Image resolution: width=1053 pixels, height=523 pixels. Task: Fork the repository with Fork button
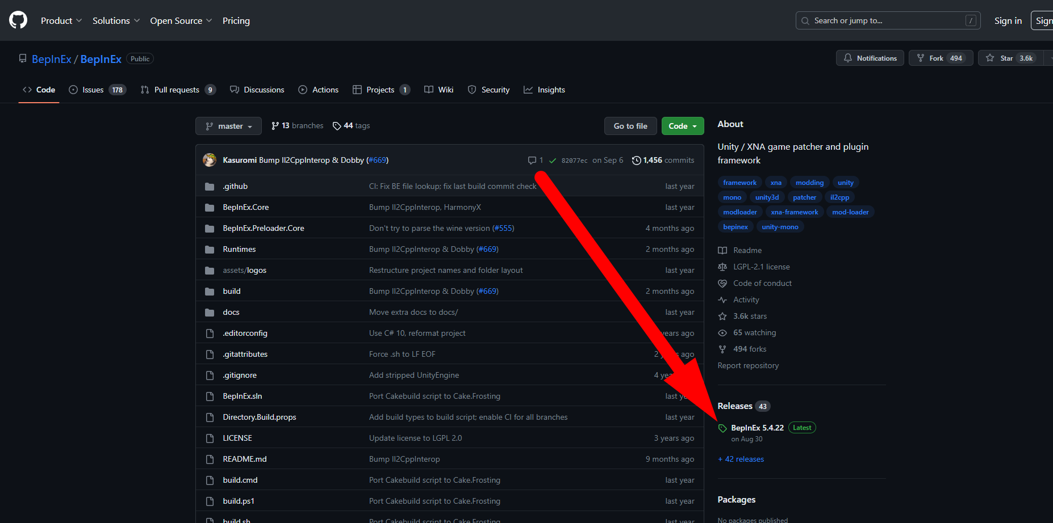(x=941, y=58)
